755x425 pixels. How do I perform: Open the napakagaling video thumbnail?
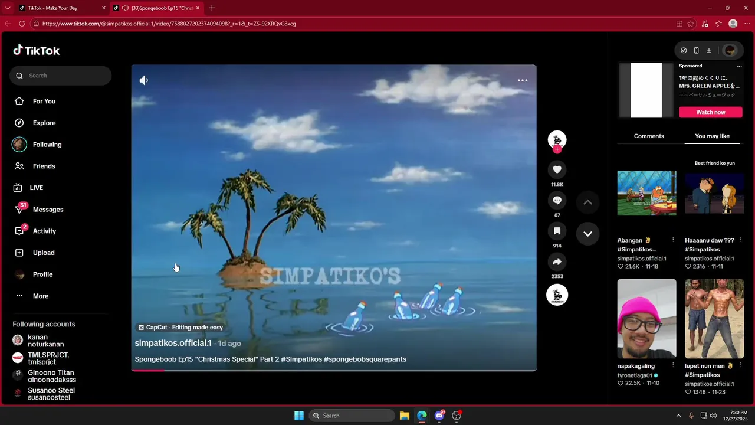(646, 319)
